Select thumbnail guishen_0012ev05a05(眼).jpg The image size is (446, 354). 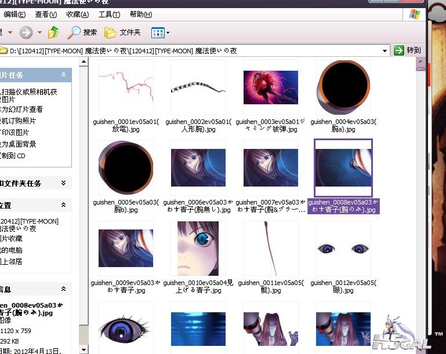pos(343,249)
